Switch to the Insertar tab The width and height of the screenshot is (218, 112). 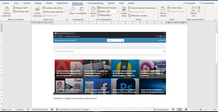click(27, 3)
